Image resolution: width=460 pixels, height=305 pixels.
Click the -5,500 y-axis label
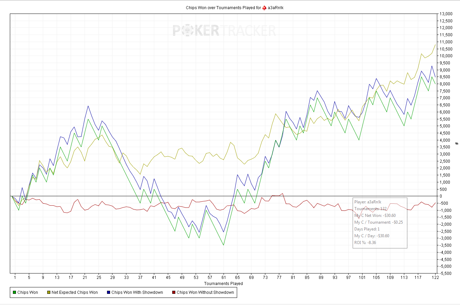446,273
